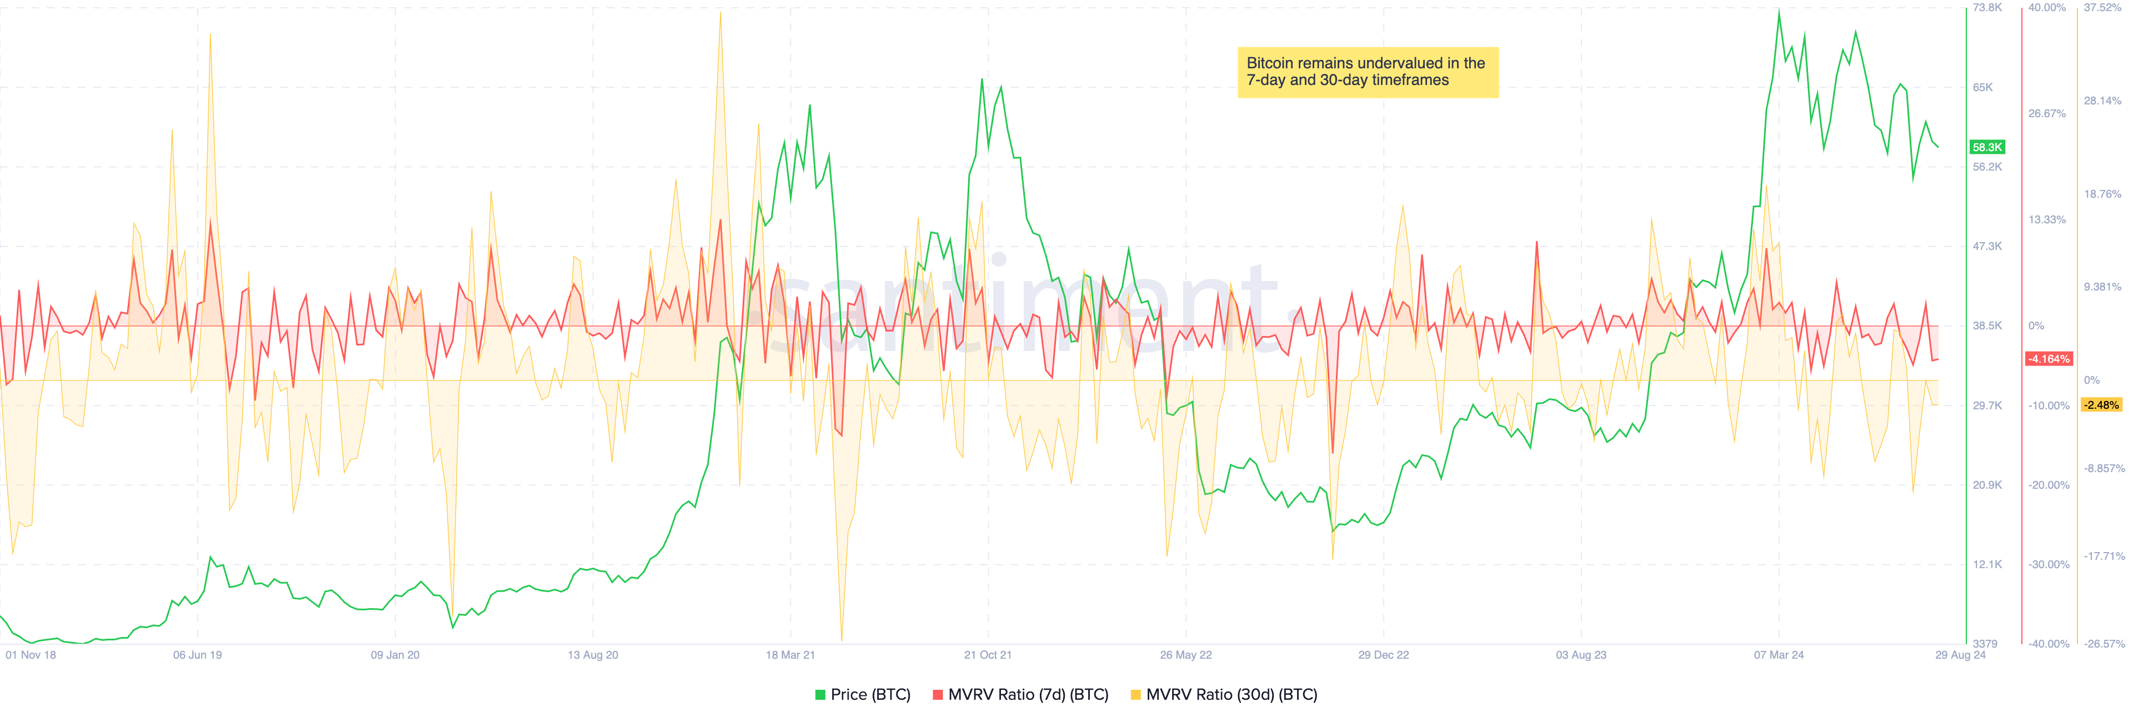
Task: Click the green 58.3K current price badge
Action: 1987,147
